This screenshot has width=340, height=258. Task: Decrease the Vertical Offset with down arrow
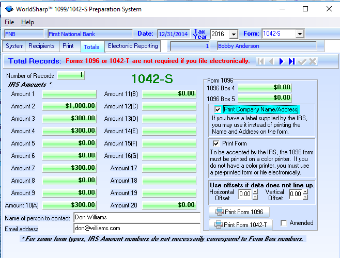(x=305, y=197)
